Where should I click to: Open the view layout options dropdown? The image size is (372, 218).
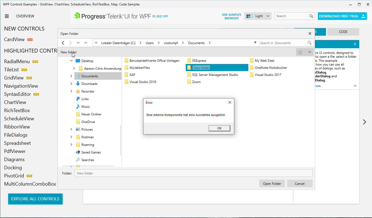310,52
